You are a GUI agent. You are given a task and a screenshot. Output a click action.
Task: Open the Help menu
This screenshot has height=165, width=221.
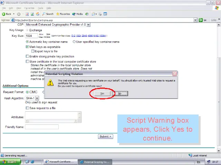[x=49, y=8]
